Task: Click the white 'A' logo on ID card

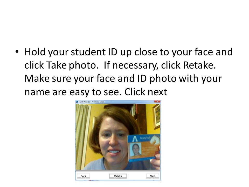Action: point(135,138)
